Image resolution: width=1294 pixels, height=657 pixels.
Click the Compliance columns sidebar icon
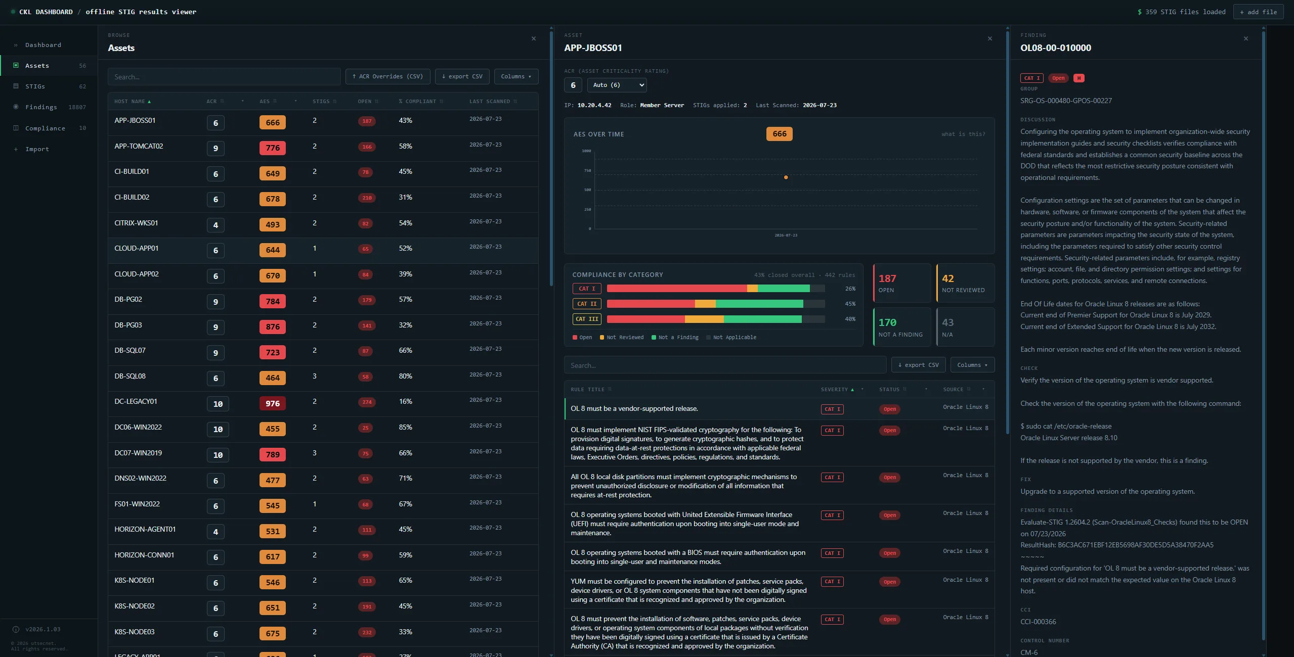(16, 128)
